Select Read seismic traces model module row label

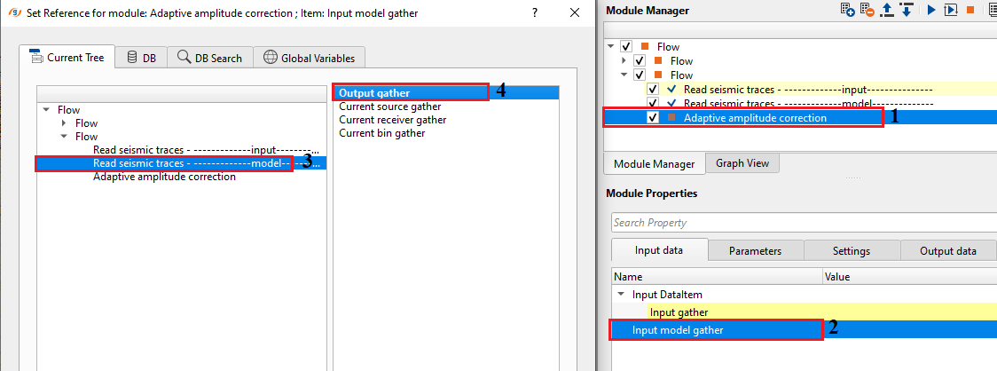[x=807, y=103]
